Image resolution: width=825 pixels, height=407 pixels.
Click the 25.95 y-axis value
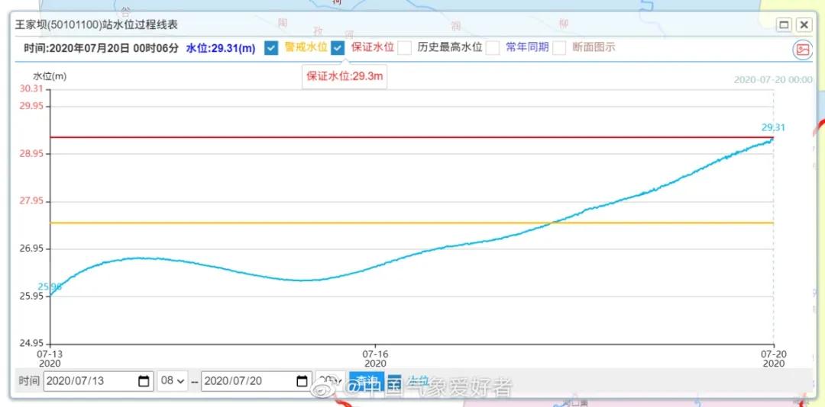[x=31, y=296]
